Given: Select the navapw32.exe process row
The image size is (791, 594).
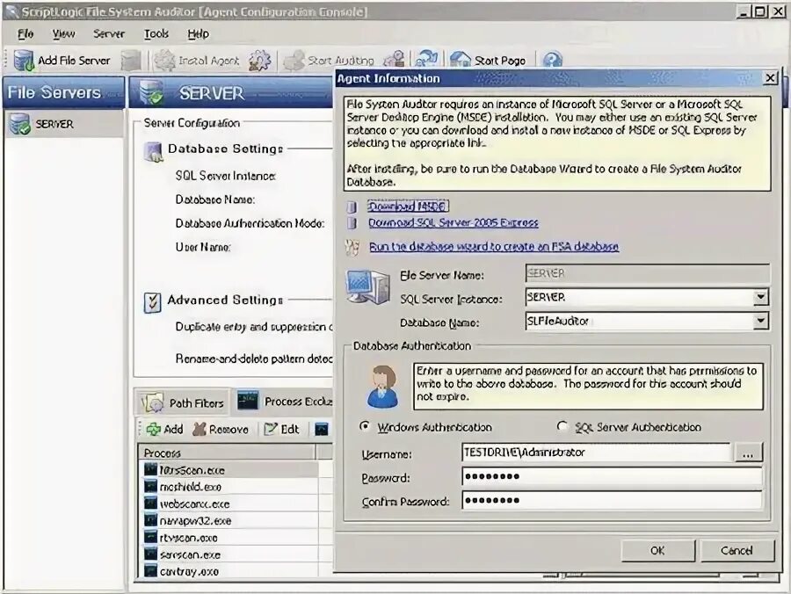Looking at the screenshot, I should click(x=229, y=521).
